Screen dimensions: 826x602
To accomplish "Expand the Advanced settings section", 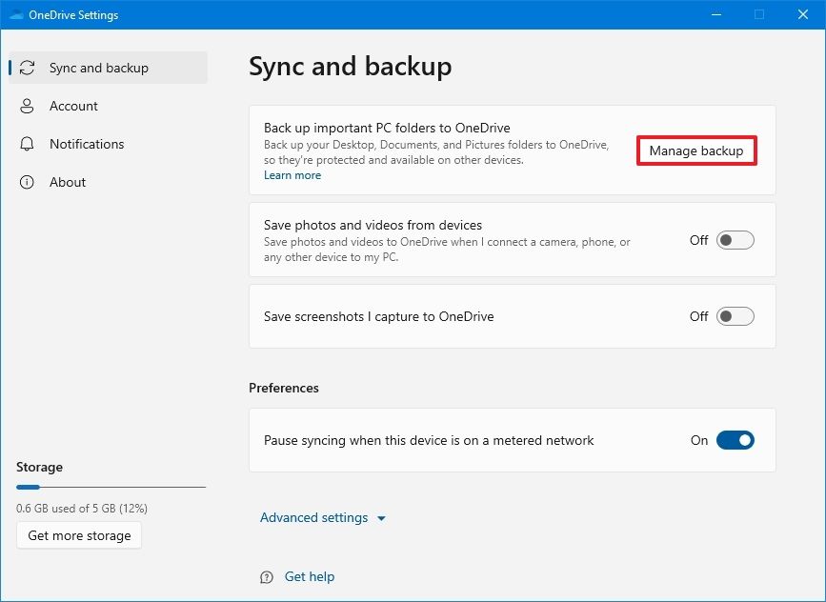I will tap(313, 517).
